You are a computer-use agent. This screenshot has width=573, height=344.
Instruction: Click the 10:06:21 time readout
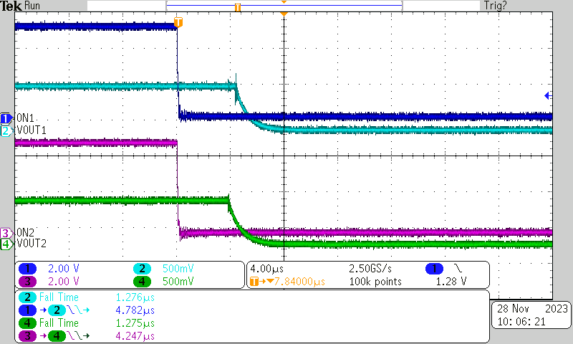point(521,322)
